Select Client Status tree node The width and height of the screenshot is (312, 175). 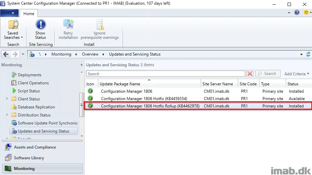point(29,99)
